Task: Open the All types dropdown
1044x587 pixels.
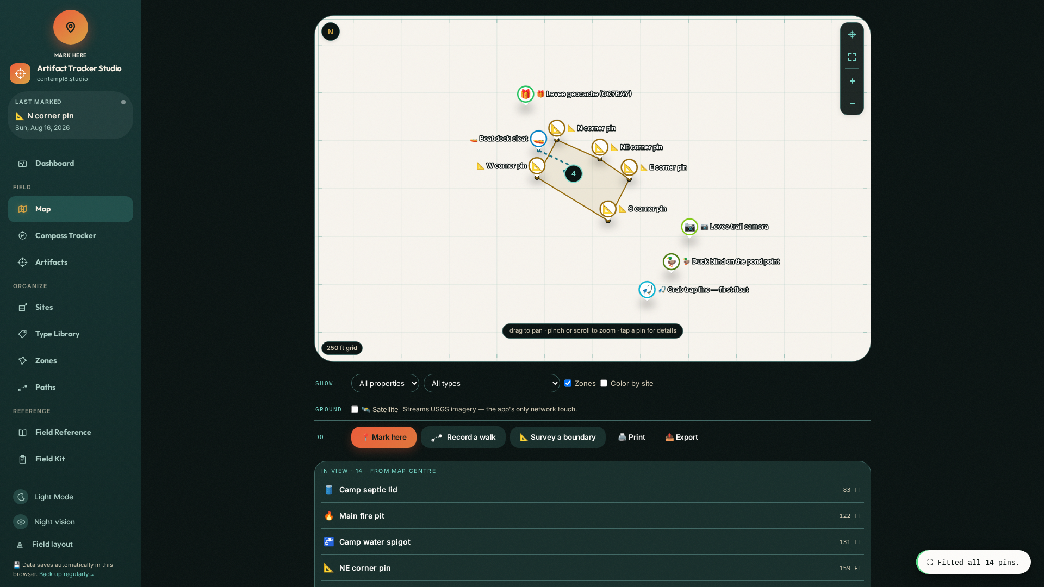Action: [x=492, y=383]
